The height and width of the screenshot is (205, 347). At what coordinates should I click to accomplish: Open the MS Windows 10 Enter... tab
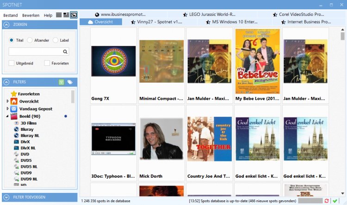coord(231,22)
